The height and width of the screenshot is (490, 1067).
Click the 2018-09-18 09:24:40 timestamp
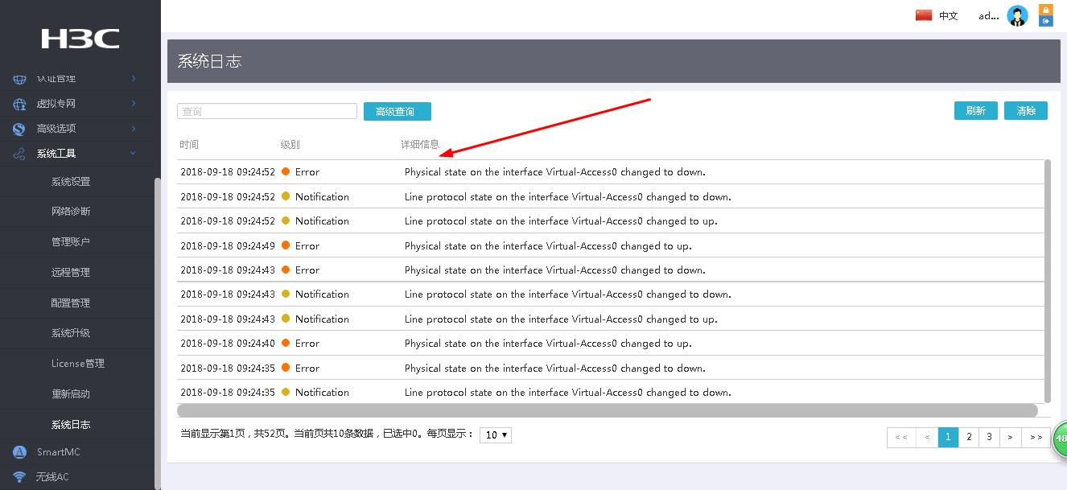[x=228, y=343]
